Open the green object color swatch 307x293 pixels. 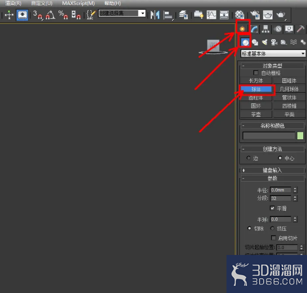coord(300,136)
